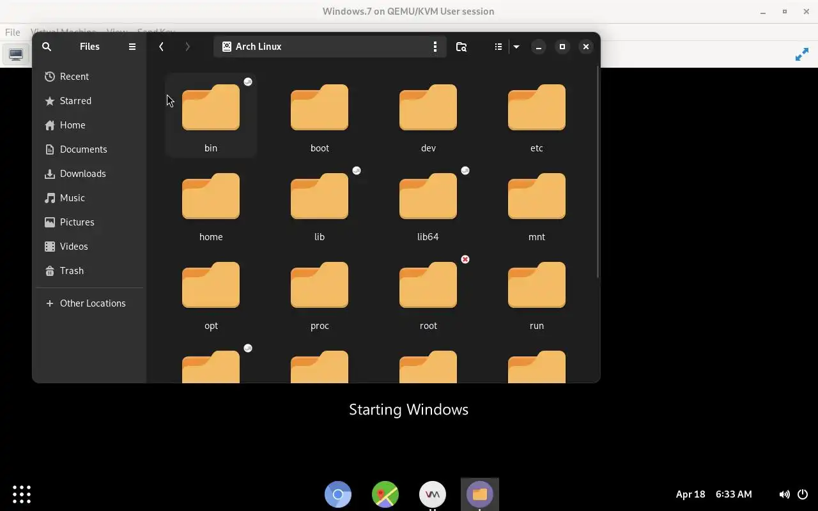Launch Chromium from the dock
818x511 pixels.
338,494
